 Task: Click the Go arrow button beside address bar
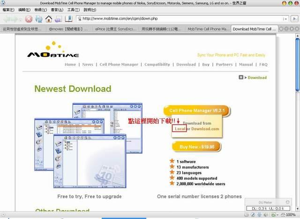click(294, 19)
